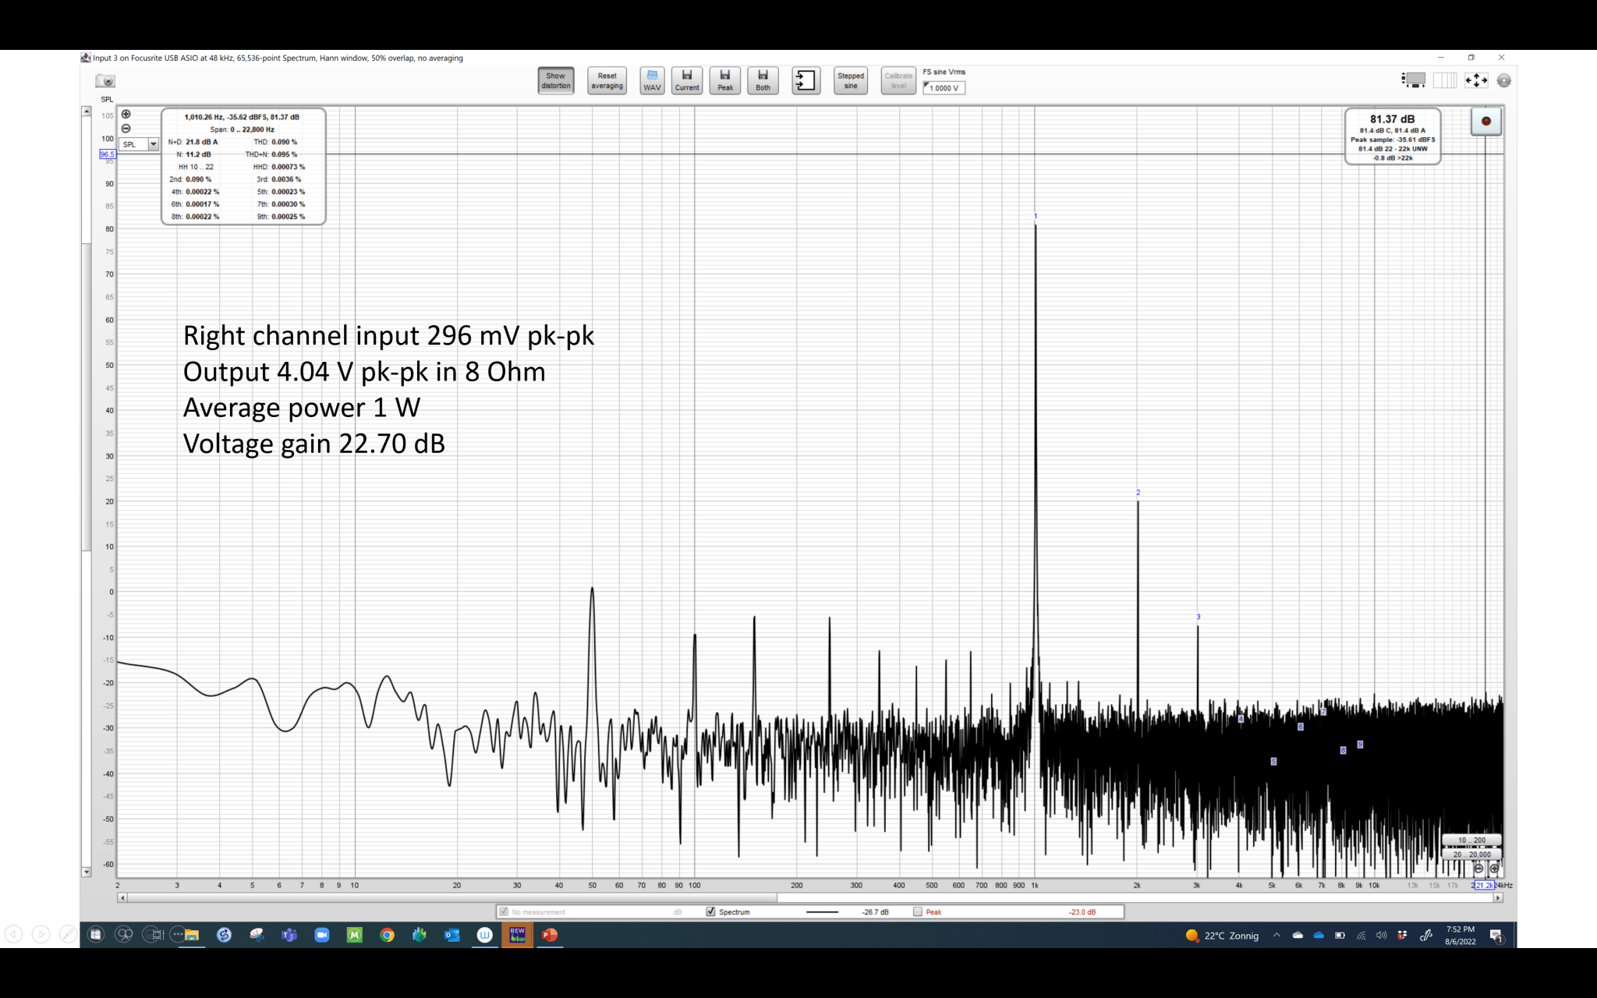Show hidden tray icons chevron
The width and height of the screenshot is (1597, 998).
coord(1277,935)
